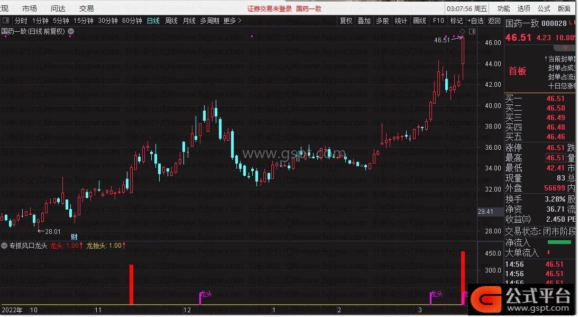Switch to 月线 monthly chart
Image resolution: width=579 pixels, height=317 pixels.
[189, 21]
